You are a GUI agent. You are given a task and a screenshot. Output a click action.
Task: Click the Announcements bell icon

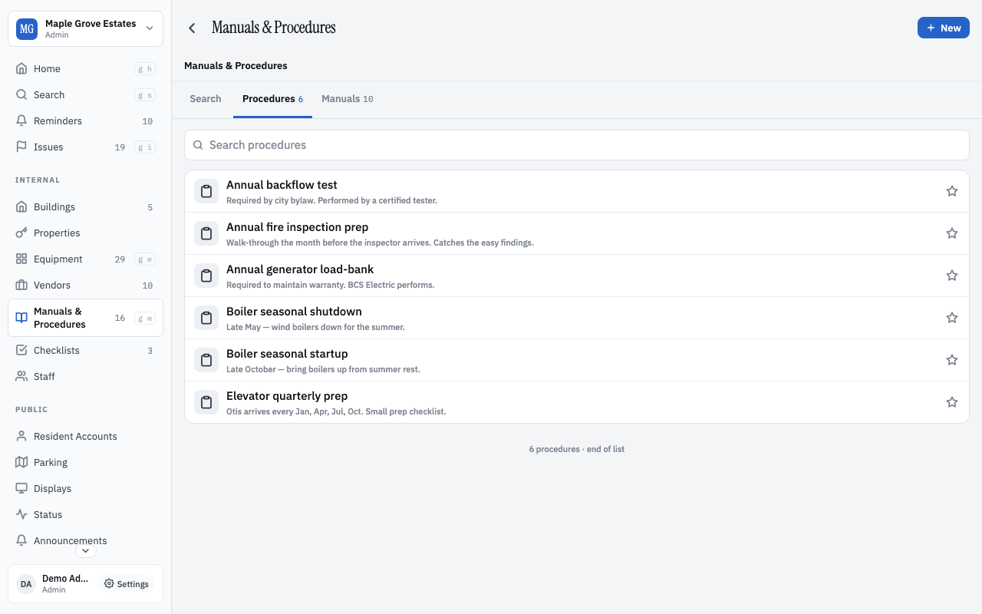pyautogui.click(x=21, y=540)
